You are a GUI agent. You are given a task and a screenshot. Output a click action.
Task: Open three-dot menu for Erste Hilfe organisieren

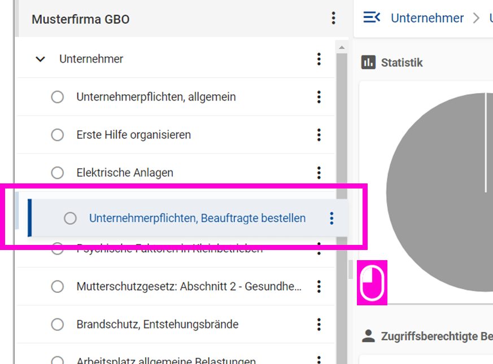319,135
